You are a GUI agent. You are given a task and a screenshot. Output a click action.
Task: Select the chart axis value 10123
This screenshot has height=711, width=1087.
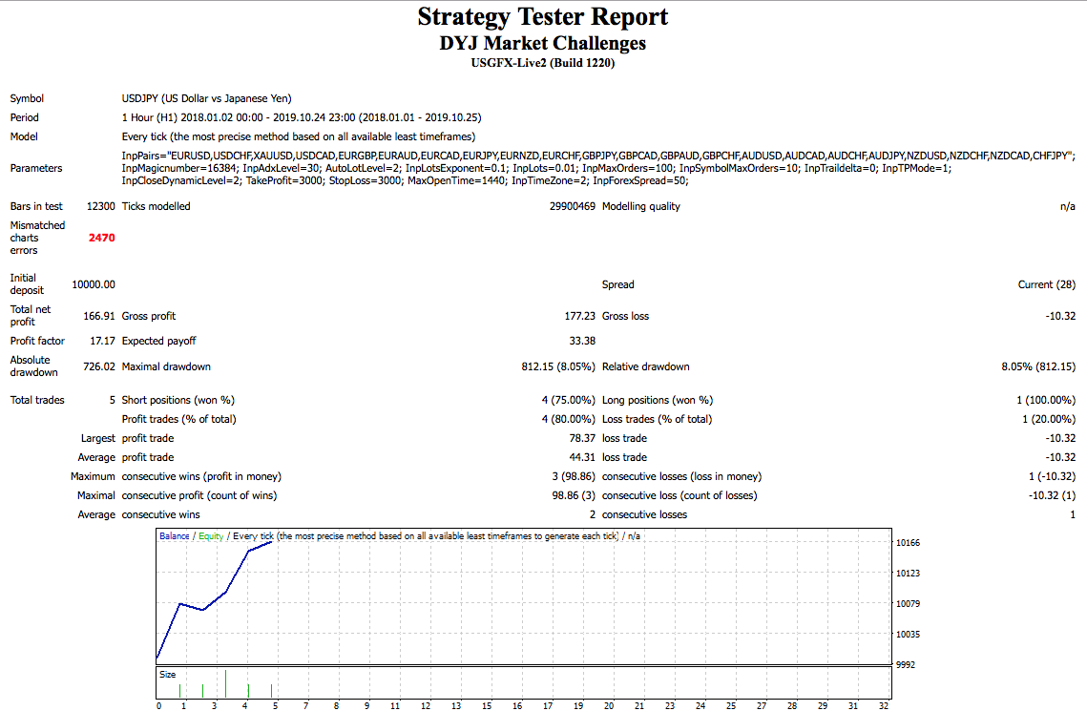[909, 574]
